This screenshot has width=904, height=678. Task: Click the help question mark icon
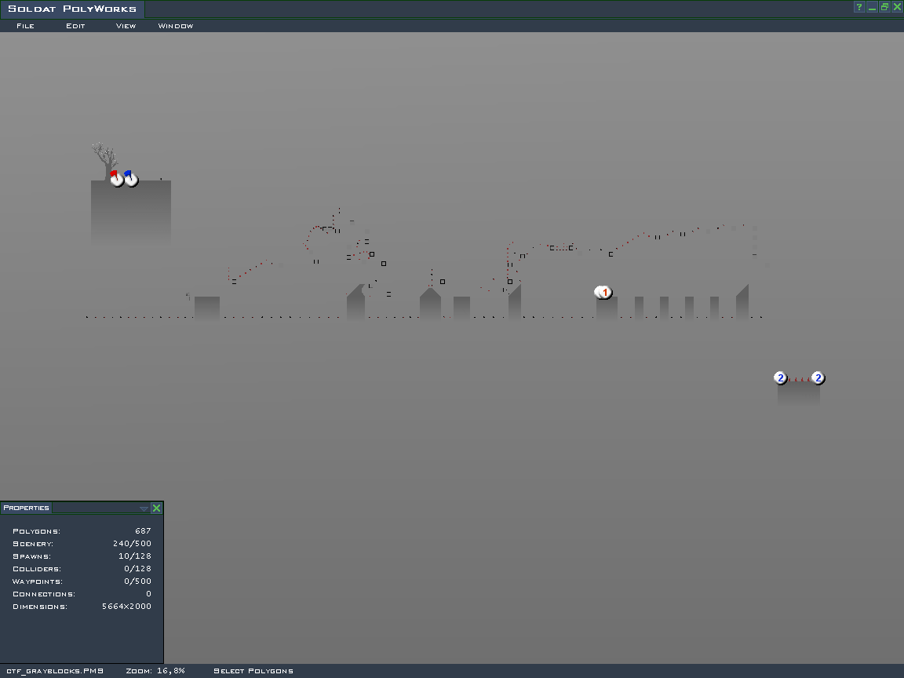(859, 7)
